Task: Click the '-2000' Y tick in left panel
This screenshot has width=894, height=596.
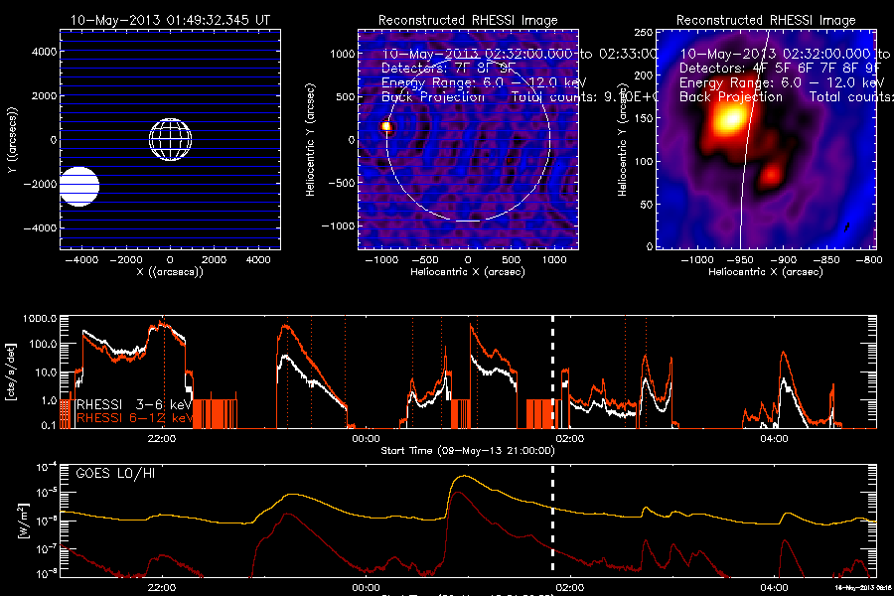Action: tap(40, 184)
